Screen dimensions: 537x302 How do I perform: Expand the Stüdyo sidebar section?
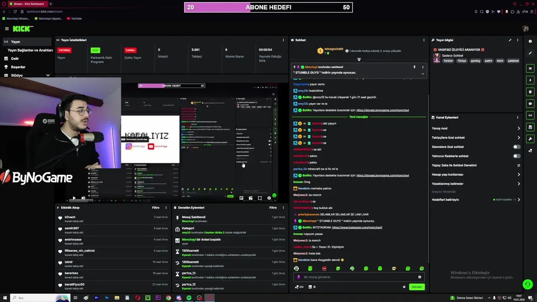[x=48, y=75]
